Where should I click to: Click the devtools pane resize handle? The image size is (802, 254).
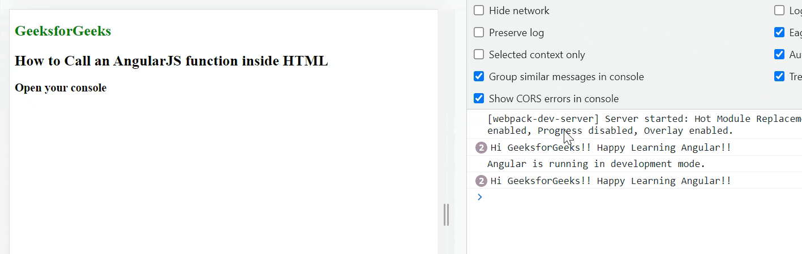[x=447, y=214]
